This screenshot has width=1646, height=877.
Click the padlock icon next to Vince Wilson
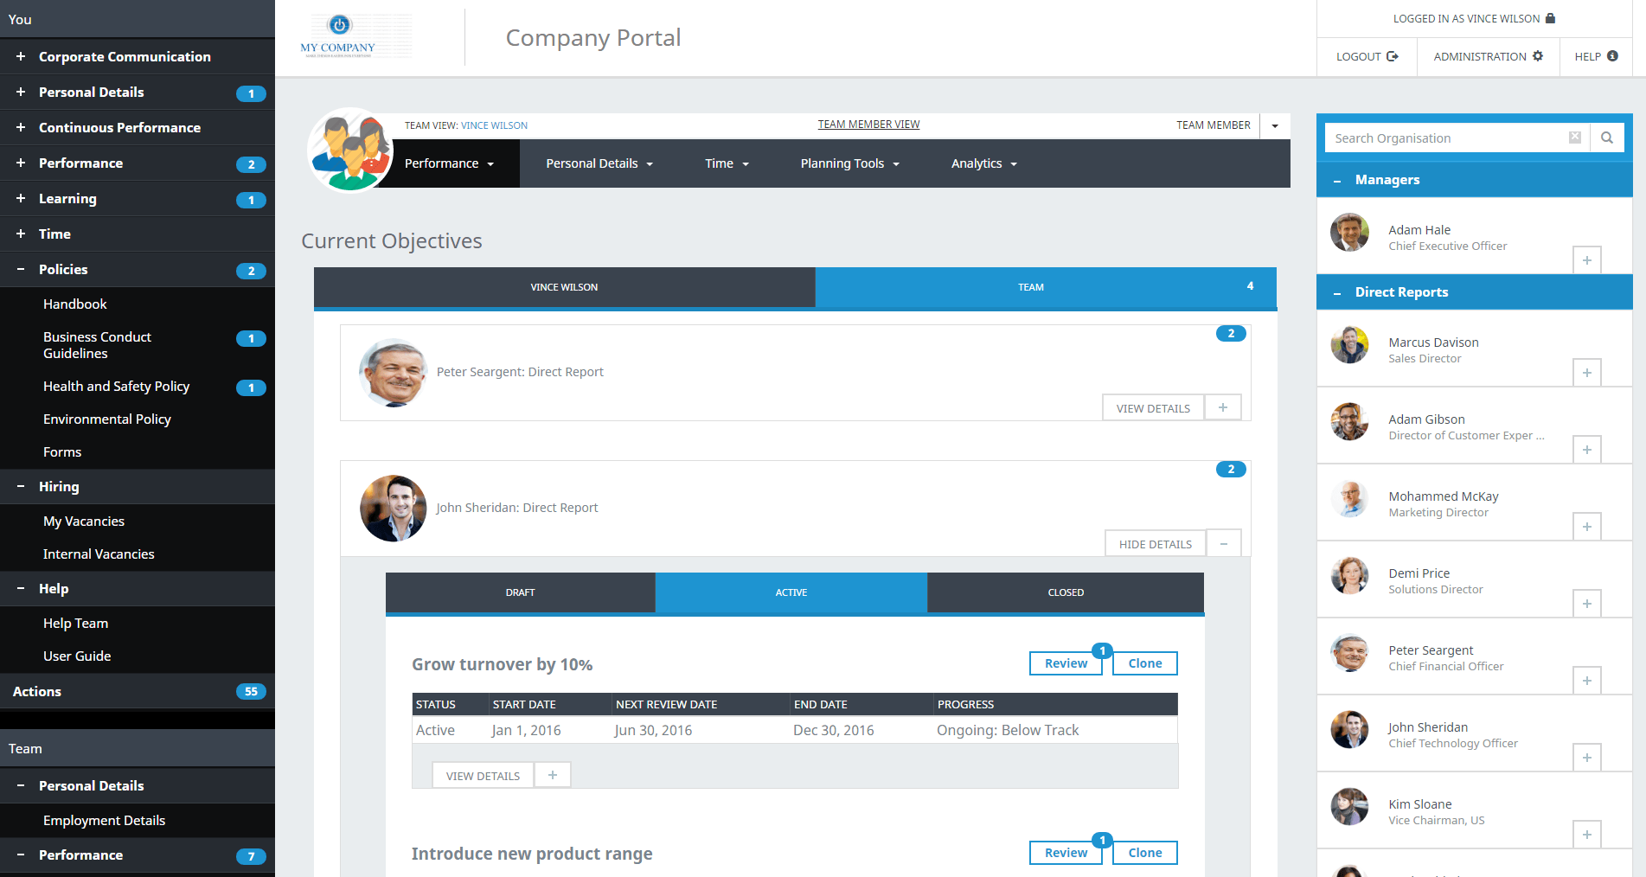point(1550,18)
